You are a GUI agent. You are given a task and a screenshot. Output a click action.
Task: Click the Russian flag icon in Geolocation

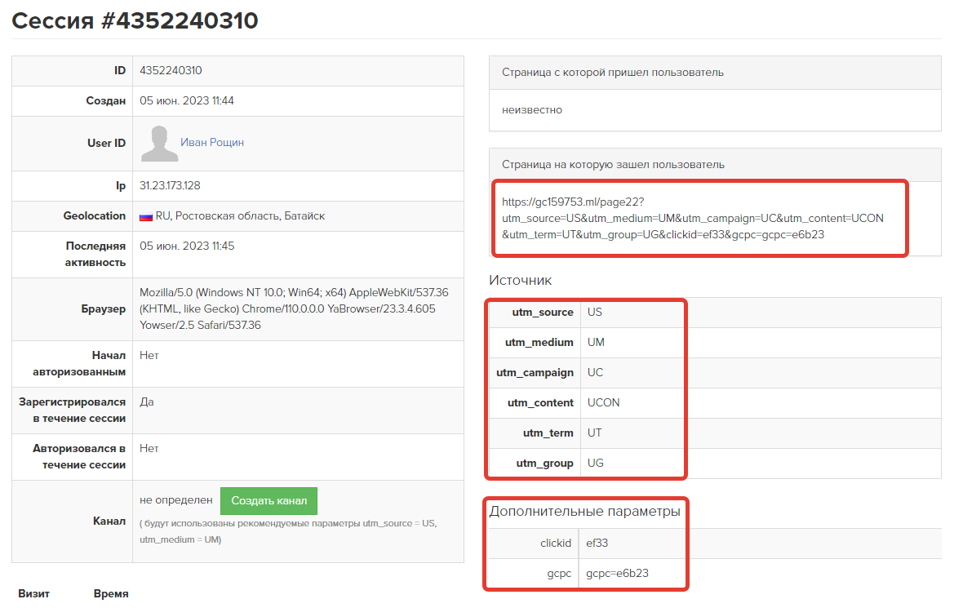tap(146, 216)
